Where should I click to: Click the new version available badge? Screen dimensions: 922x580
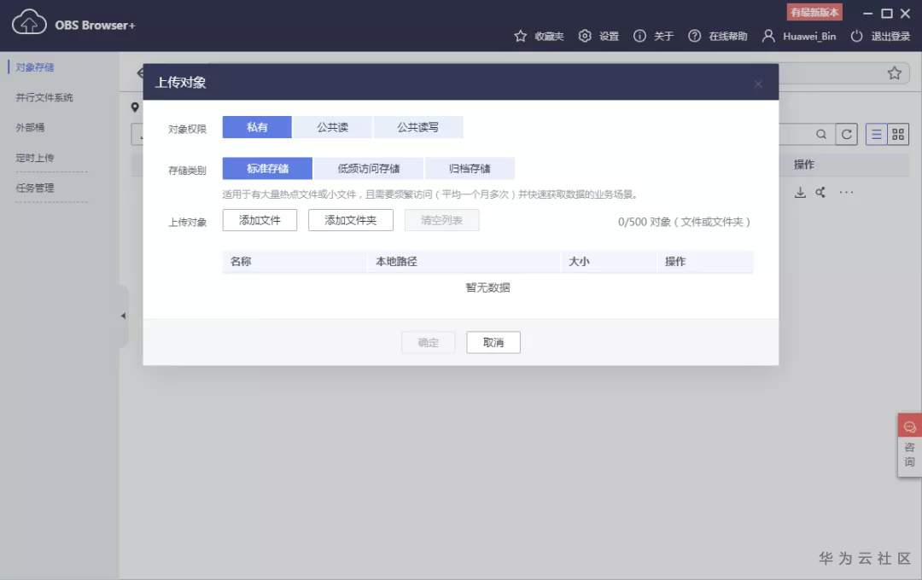tap(814, 12)
